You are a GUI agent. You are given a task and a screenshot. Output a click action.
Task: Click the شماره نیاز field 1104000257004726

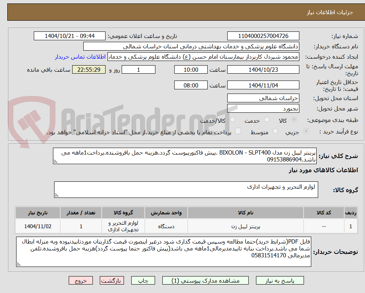263,36
